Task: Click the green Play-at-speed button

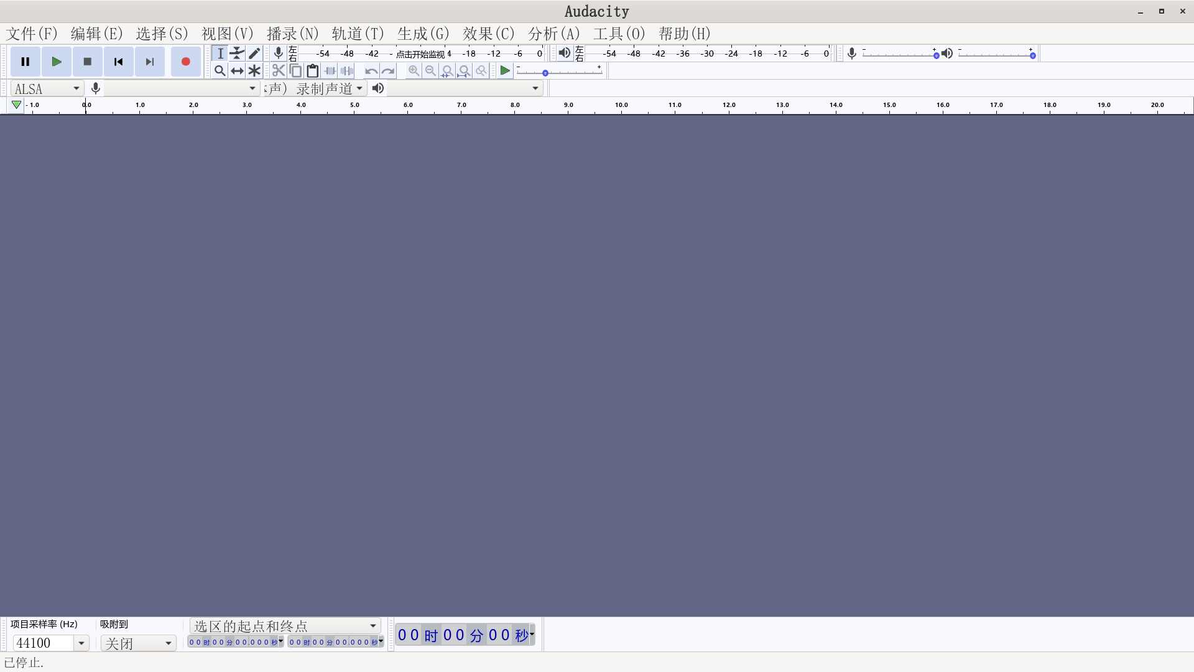Action: click(505, 71)
